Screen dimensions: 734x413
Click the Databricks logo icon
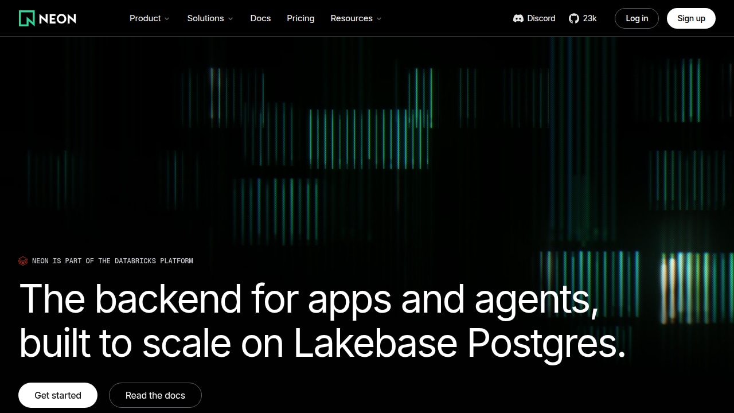tap(23, 261)
